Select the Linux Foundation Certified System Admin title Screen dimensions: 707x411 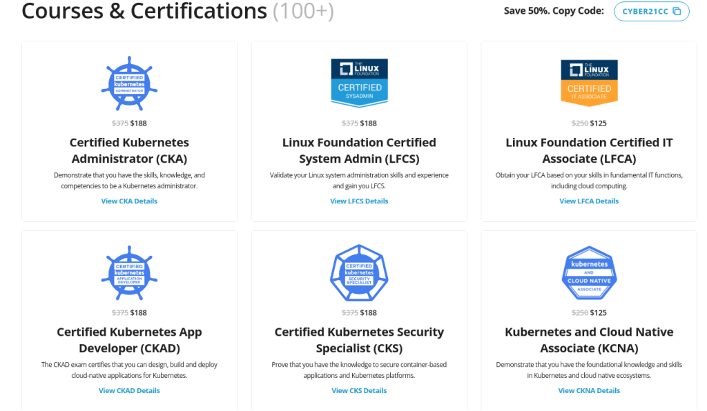coord(359,150)
